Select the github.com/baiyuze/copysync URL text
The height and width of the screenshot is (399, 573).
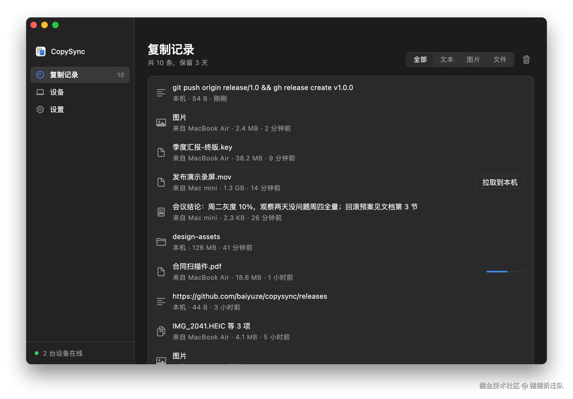tap(250, 296)
